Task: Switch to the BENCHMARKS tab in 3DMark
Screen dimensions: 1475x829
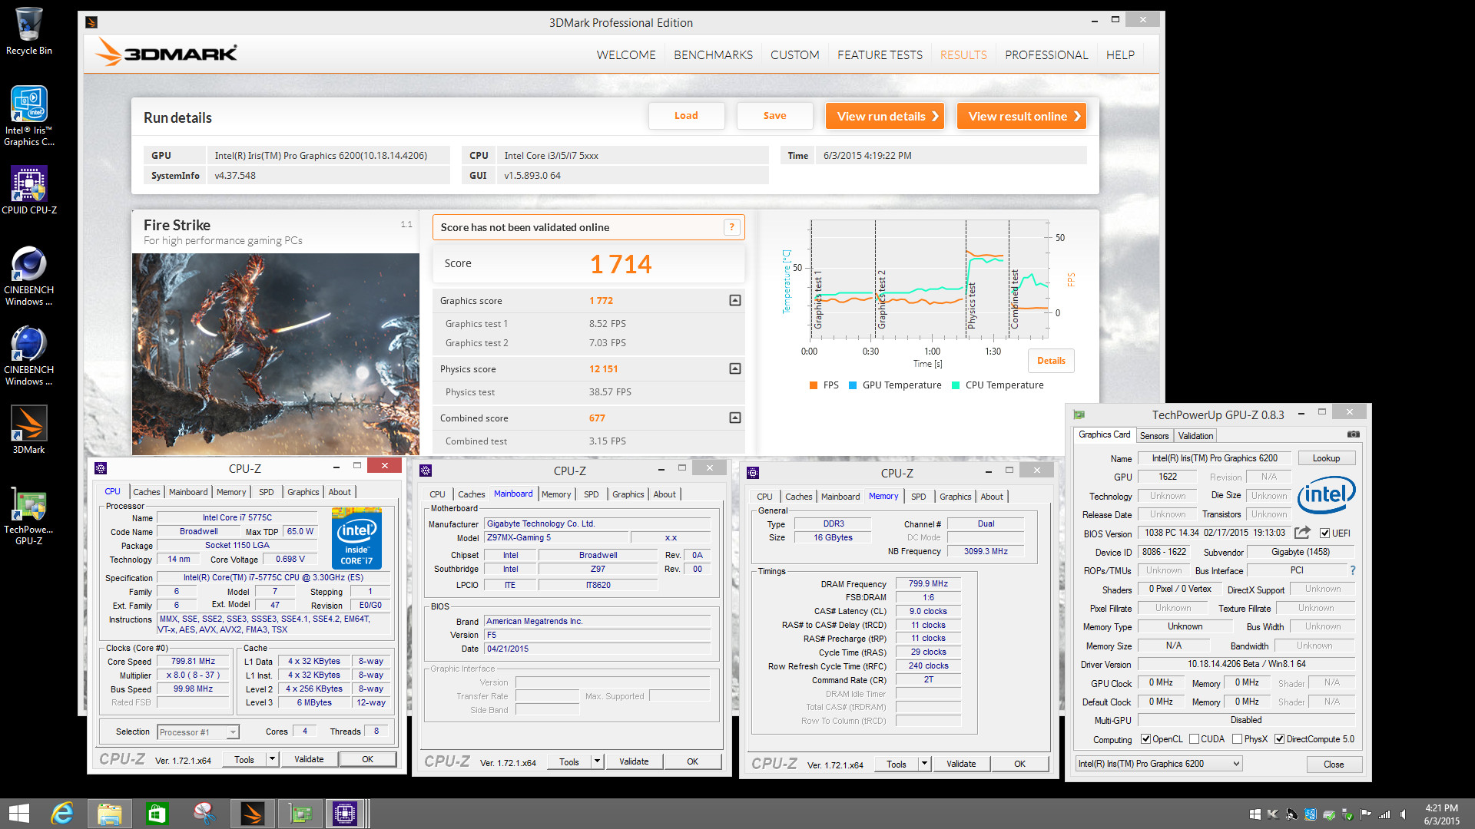Action: coord(713,54)
